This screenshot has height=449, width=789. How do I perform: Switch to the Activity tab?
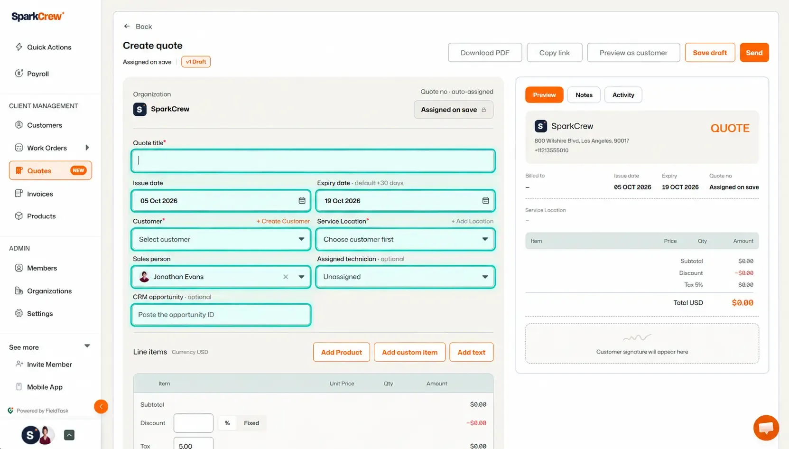(x=623, y=95)
